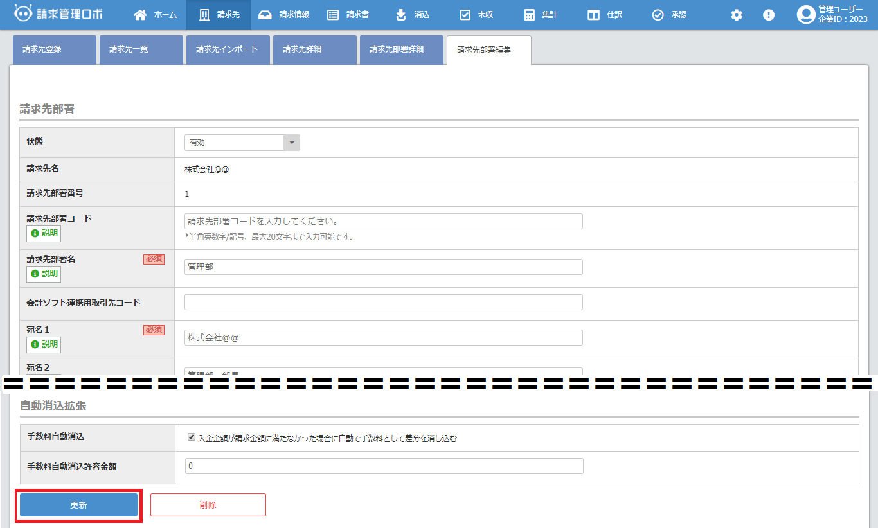The image size is (878, 528).
Task: Open the 状態 dropdown showing 有効
Action: pyautogui.click(x=242, y=143)
